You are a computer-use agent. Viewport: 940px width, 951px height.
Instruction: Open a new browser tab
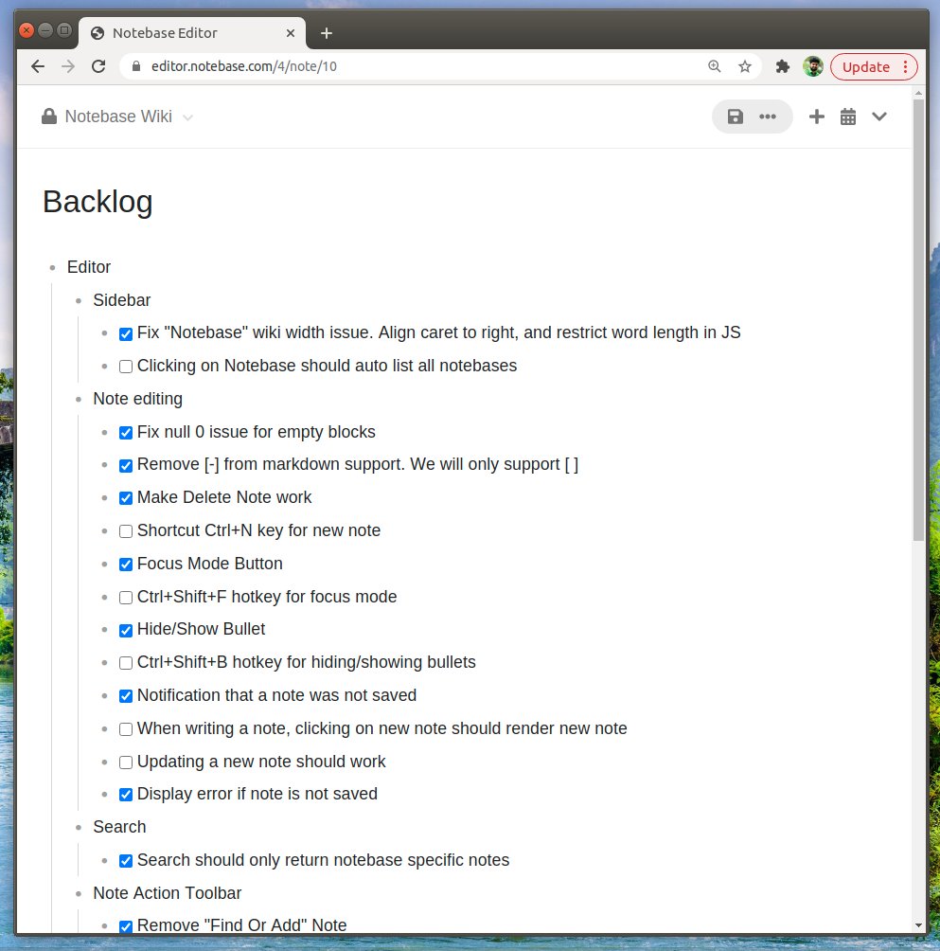[326, 33]
